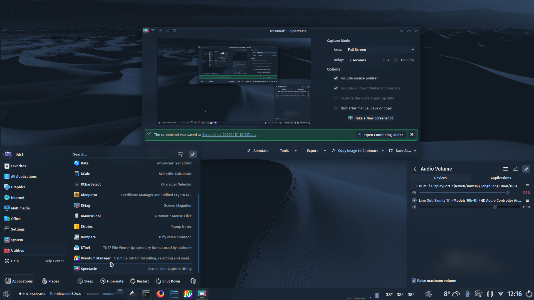Expand Copy Image to Clipboard dropdown arrow

point(383,151)
